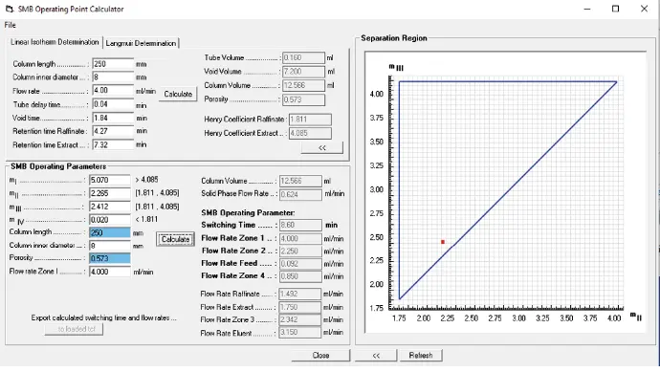Select the Solid Phase Flow Rate field

coord(300,194)
